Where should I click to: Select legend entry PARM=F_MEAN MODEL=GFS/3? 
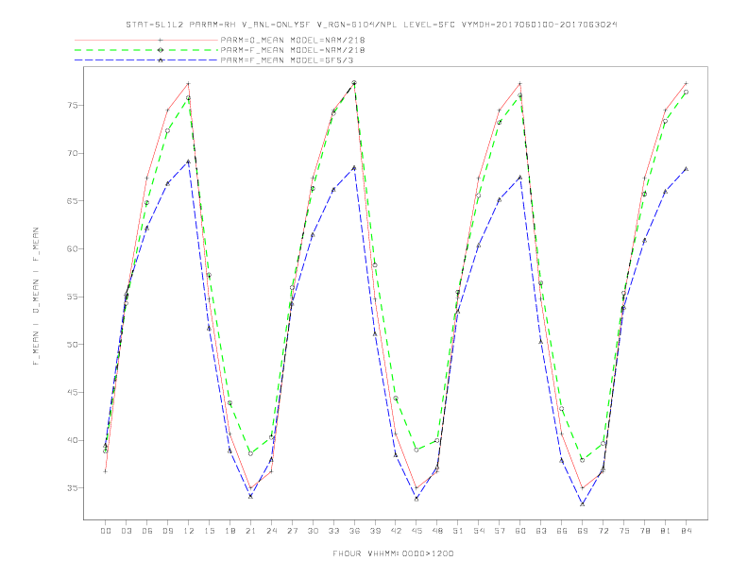click(287, 60)
